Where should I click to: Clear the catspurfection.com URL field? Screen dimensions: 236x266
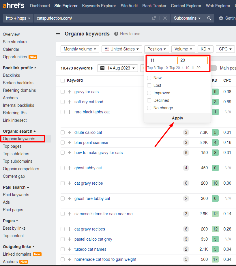click(165, 18)
